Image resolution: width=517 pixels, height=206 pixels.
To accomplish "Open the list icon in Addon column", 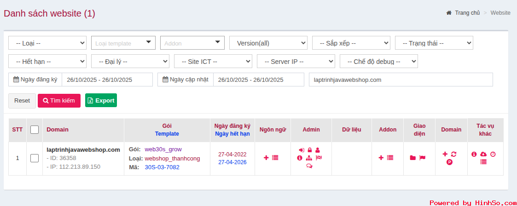I will click(390, 158).
